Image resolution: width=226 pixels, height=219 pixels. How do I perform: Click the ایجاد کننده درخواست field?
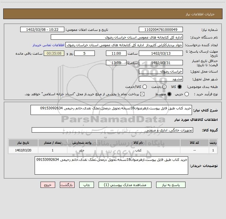tap(124, 45)
